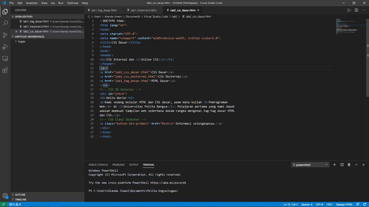
Task: Close the lab2_css_dasar.html editor tab
Action: [x=198, y=10]
